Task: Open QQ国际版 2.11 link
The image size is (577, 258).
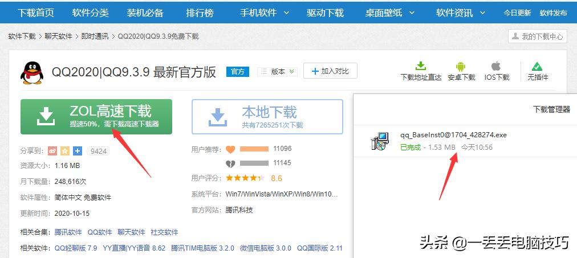Action: tap(319, 248)
